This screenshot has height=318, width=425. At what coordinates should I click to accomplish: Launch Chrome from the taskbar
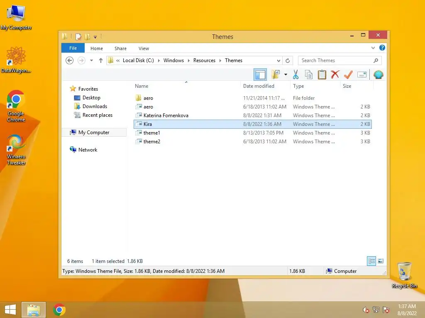click(x=59, y=310)
